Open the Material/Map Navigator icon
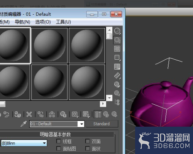The width and height of the screenshot is (193, 154). coord(117,102)
